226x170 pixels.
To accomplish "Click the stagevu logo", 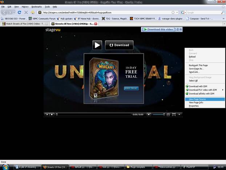I will click(x=53, y=30).
